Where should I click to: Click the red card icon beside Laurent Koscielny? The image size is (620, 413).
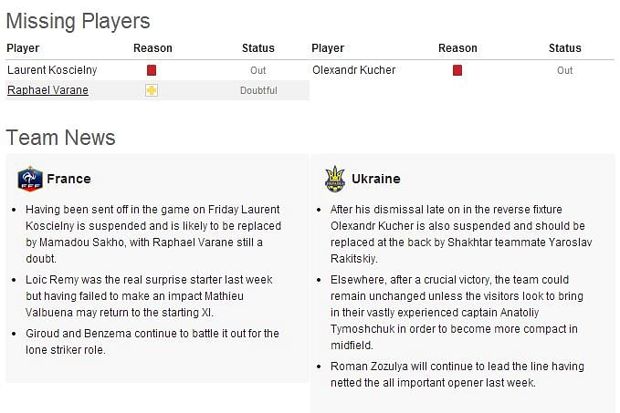pos(152,70)
